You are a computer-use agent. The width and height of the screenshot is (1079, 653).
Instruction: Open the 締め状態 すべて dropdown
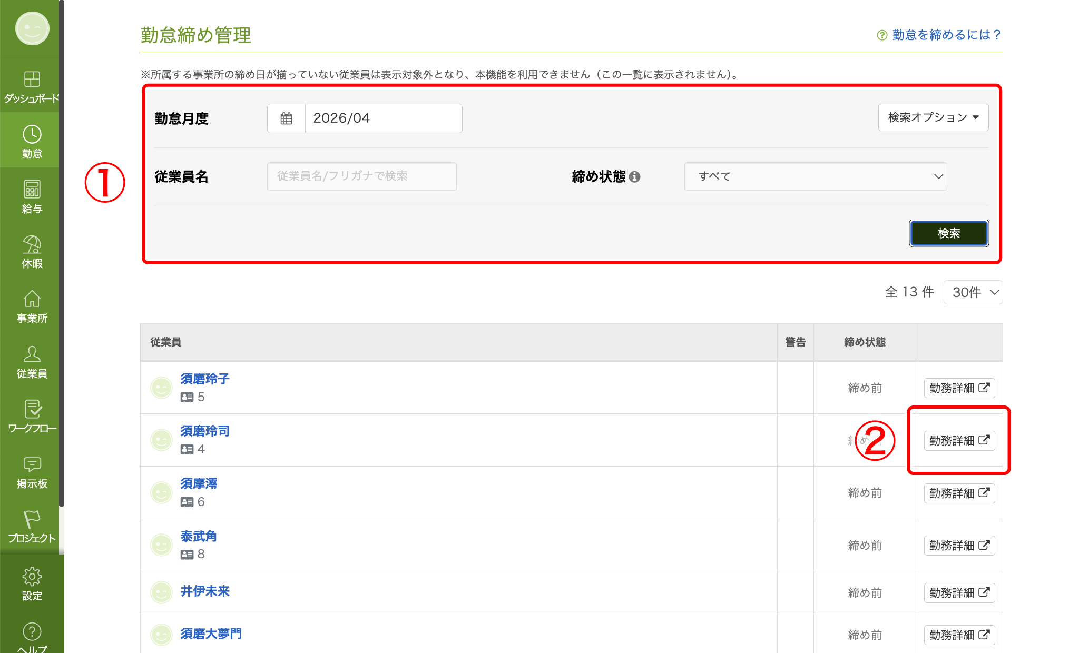click(815, 176)
